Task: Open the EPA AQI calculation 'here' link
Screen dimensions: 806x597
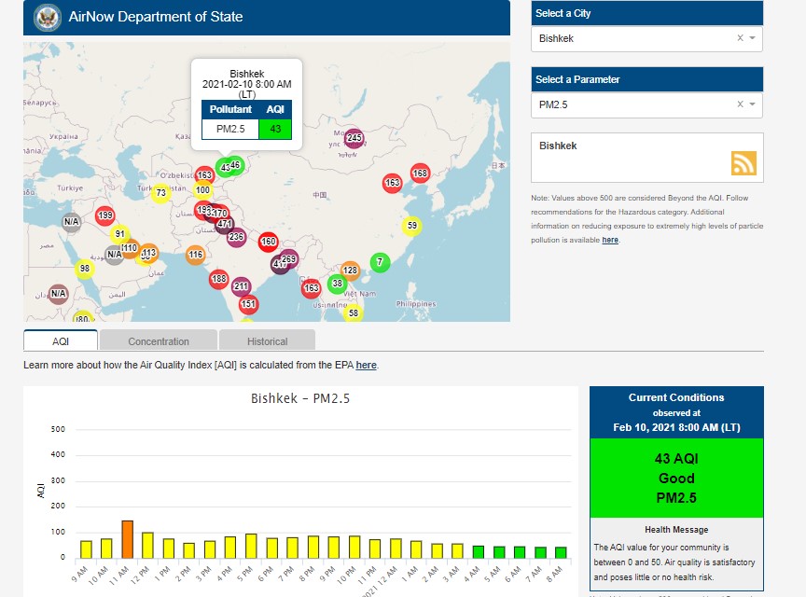Action: [366, 366]
